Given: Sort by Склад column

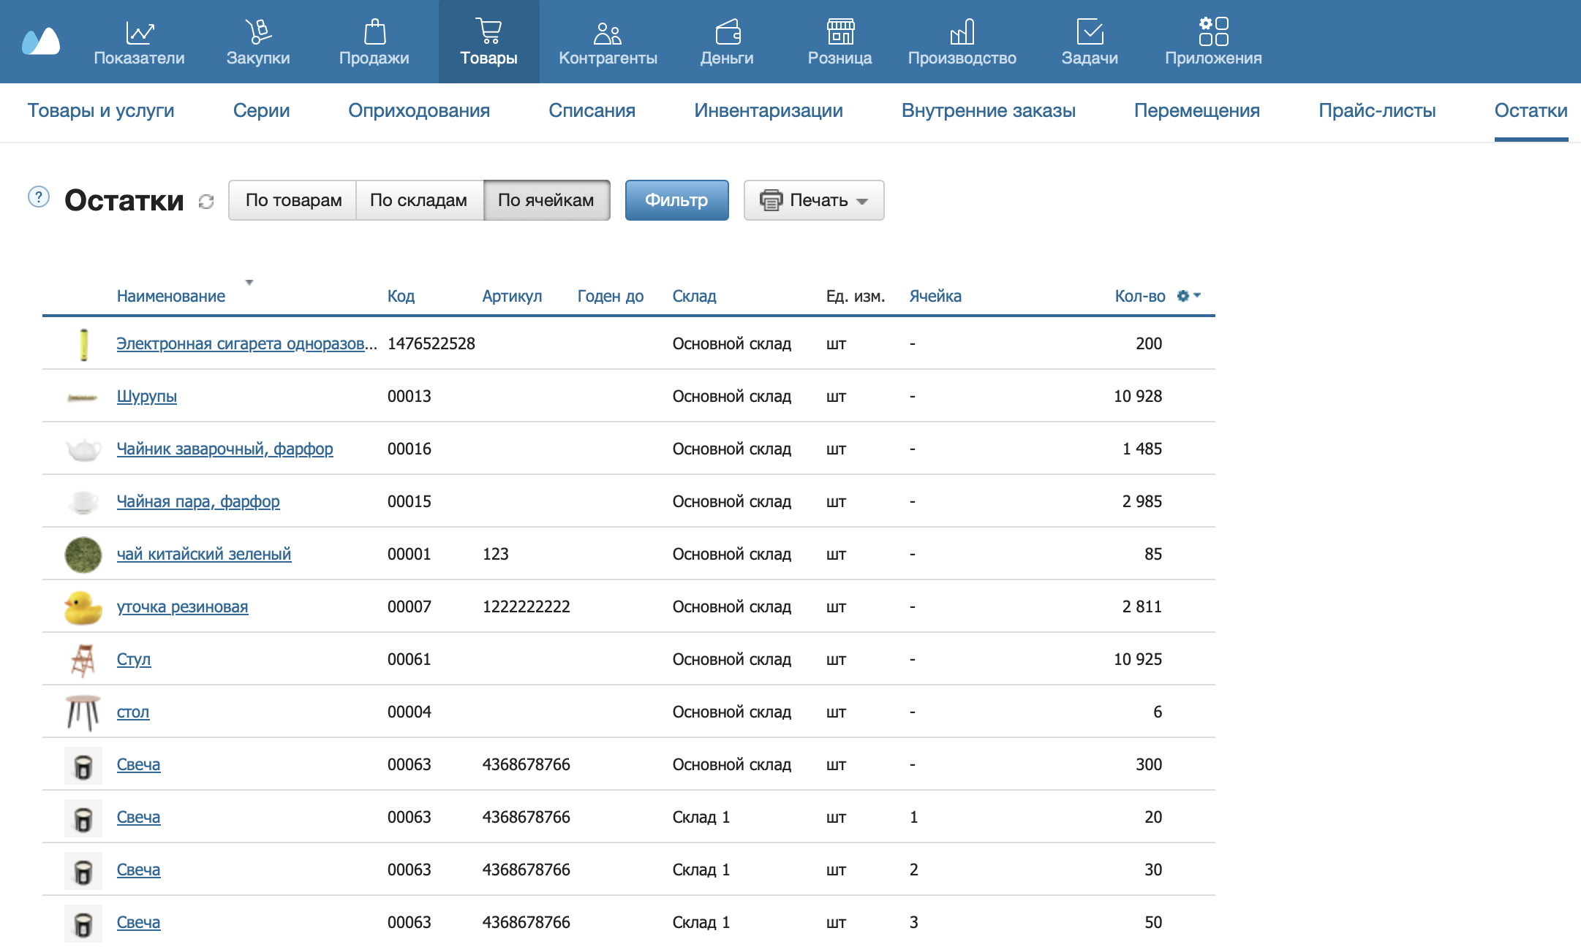Looking at the screenshot, I should [x=694, y=296].
